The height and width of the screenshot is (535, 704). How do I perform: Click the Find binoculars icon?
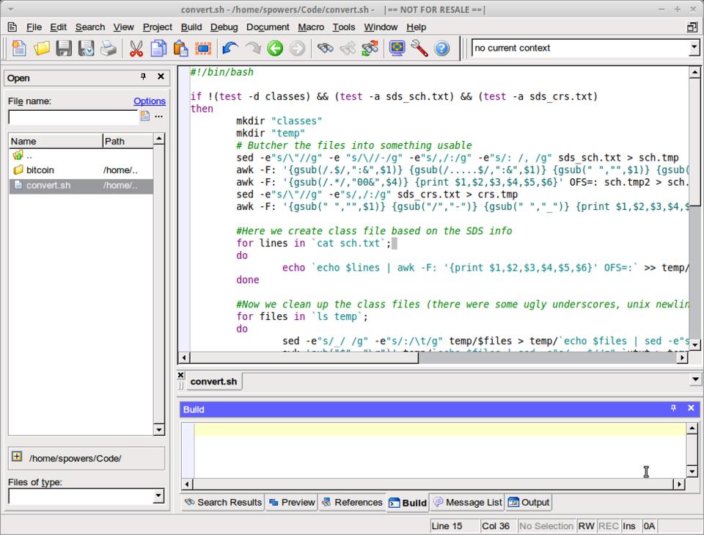click(x=325, y=48)
